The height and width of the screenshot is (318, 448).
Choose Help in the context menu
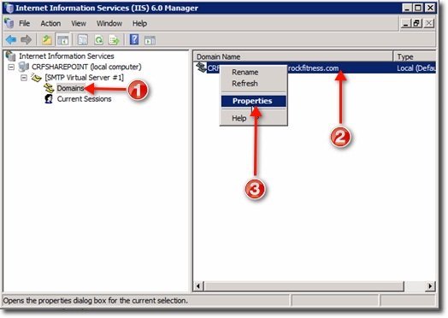coord(253,118)
